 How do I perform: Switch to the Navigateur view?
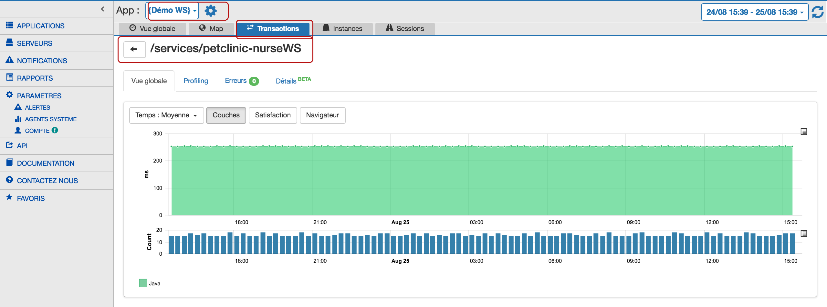coord(322,115)
